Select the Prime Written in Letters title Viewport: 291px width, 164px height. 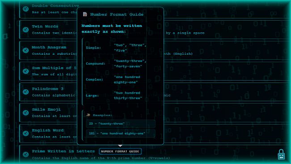coord(63,151)
